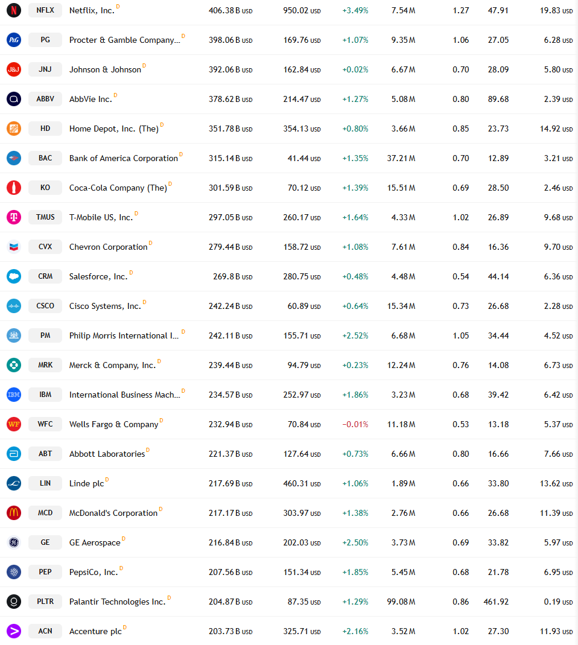This screenshot has height=645, width=578.
Task: Click the D superscript beside Johnson & Johnson
Action: tap(144, 66)
